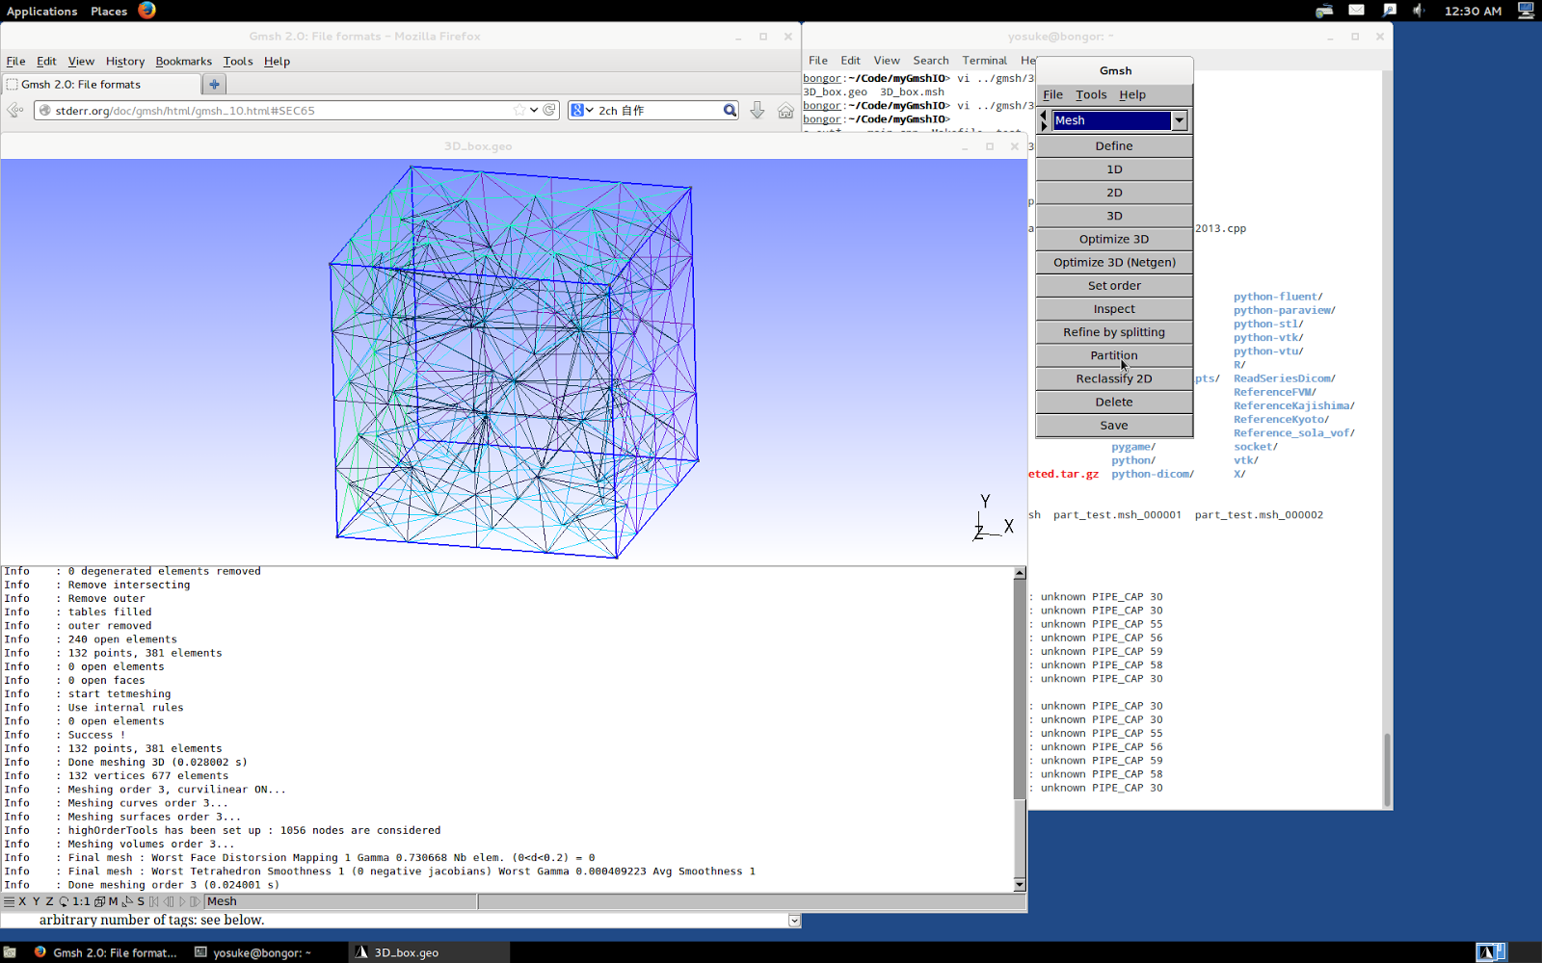Open Firefox History menu
The width and height of the screenshot is (1542, 963).
pos(125,61)
